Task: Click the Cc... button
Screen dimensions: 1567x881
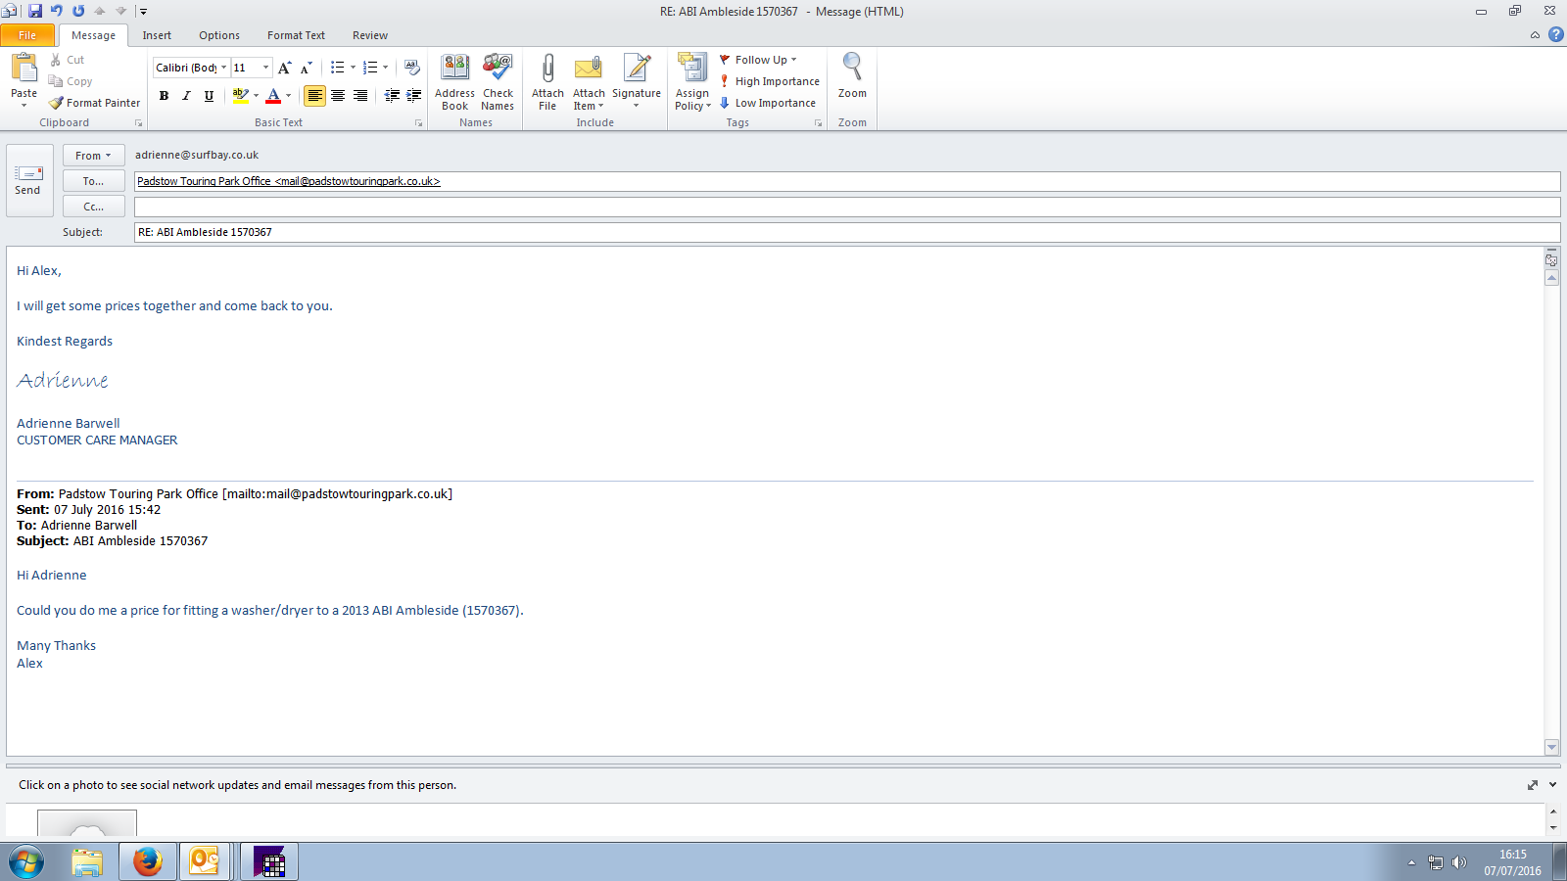Action: pyautogui.click(x=93, y=207)
